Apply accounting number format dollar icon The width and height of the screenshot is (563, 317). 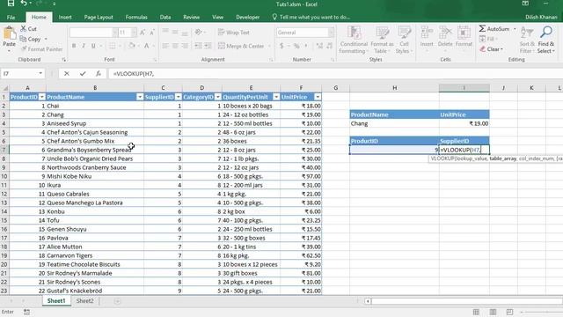click(x=281, y=46)
